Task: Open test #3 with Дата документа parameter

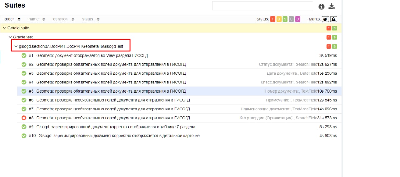Action: pos(179,73)
